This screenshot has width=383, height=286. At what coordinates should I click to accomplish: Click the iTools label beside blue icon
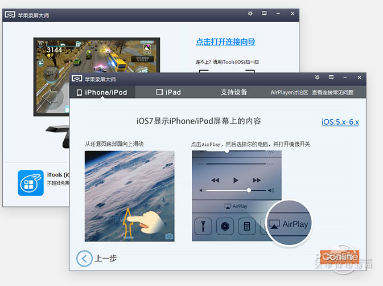[x=59, y=175]
